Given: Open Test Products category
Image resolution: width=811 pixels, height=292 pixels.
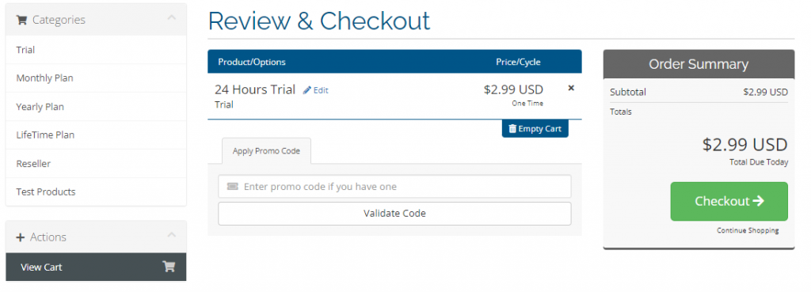Looking at the screenshot, I should tap(96, 192).
